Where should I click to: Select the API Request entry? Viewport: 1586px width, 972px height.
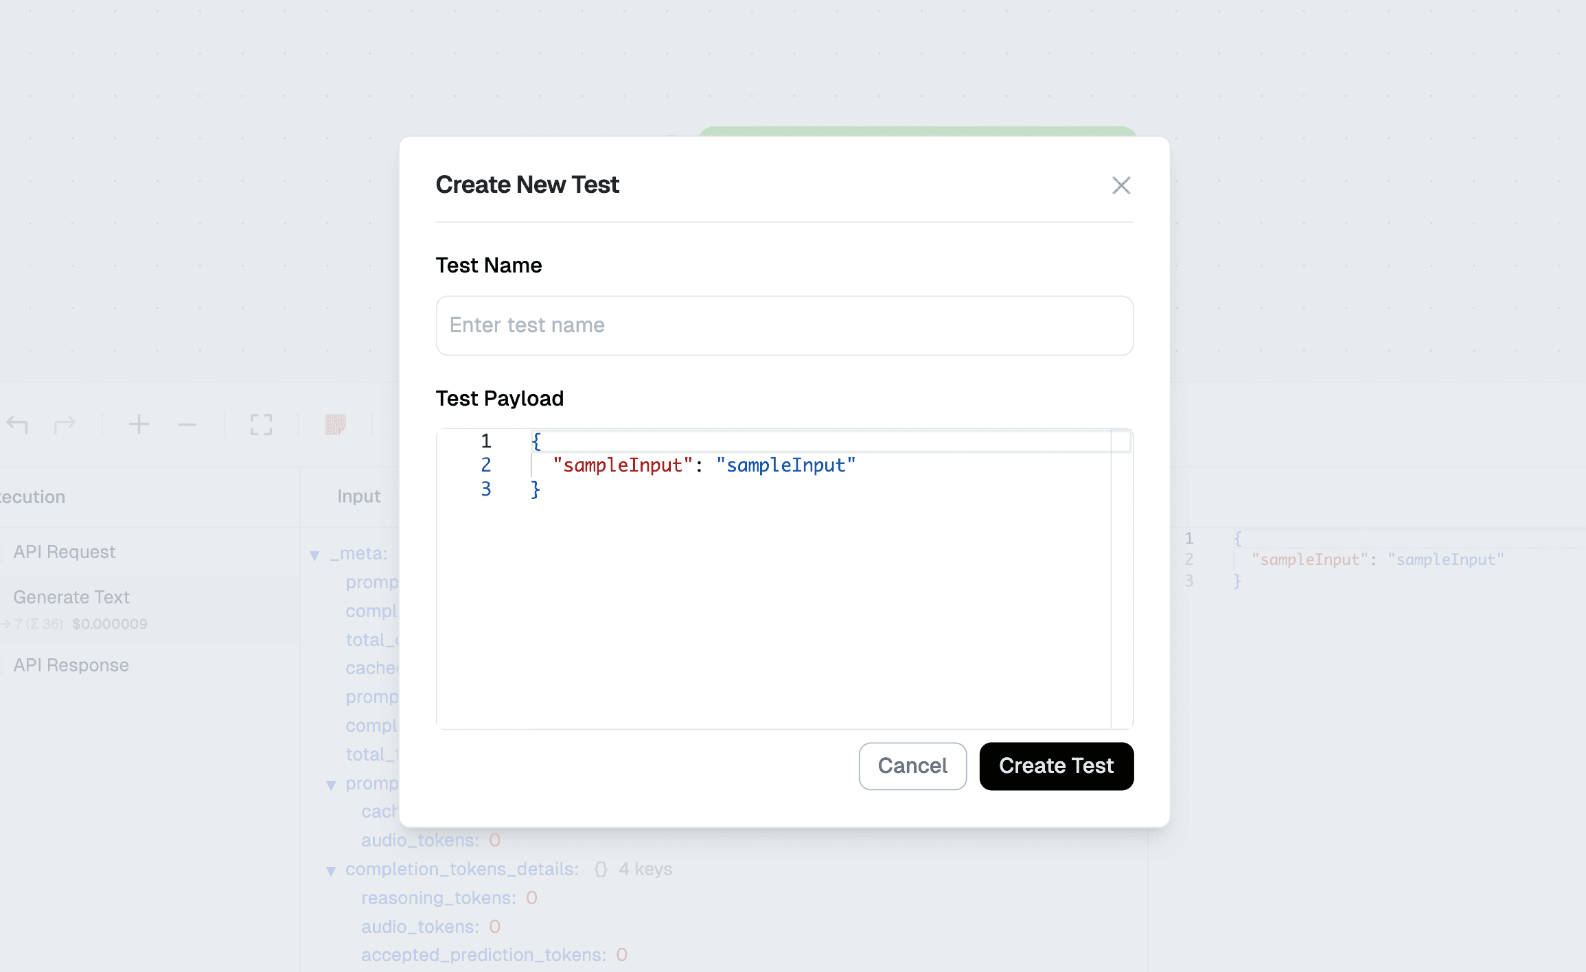[65, 551]
